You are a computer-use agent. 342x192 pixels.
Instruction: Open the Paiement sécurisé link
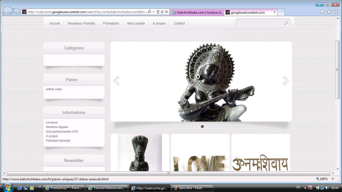pyautogui.click(x=58, y=141)
